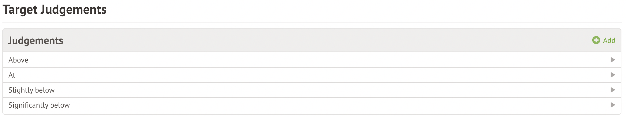Viewport: 626px width, 117px height.
Task: Click the triangle icon in Significantly below row
Action: [x=613, y=105]
